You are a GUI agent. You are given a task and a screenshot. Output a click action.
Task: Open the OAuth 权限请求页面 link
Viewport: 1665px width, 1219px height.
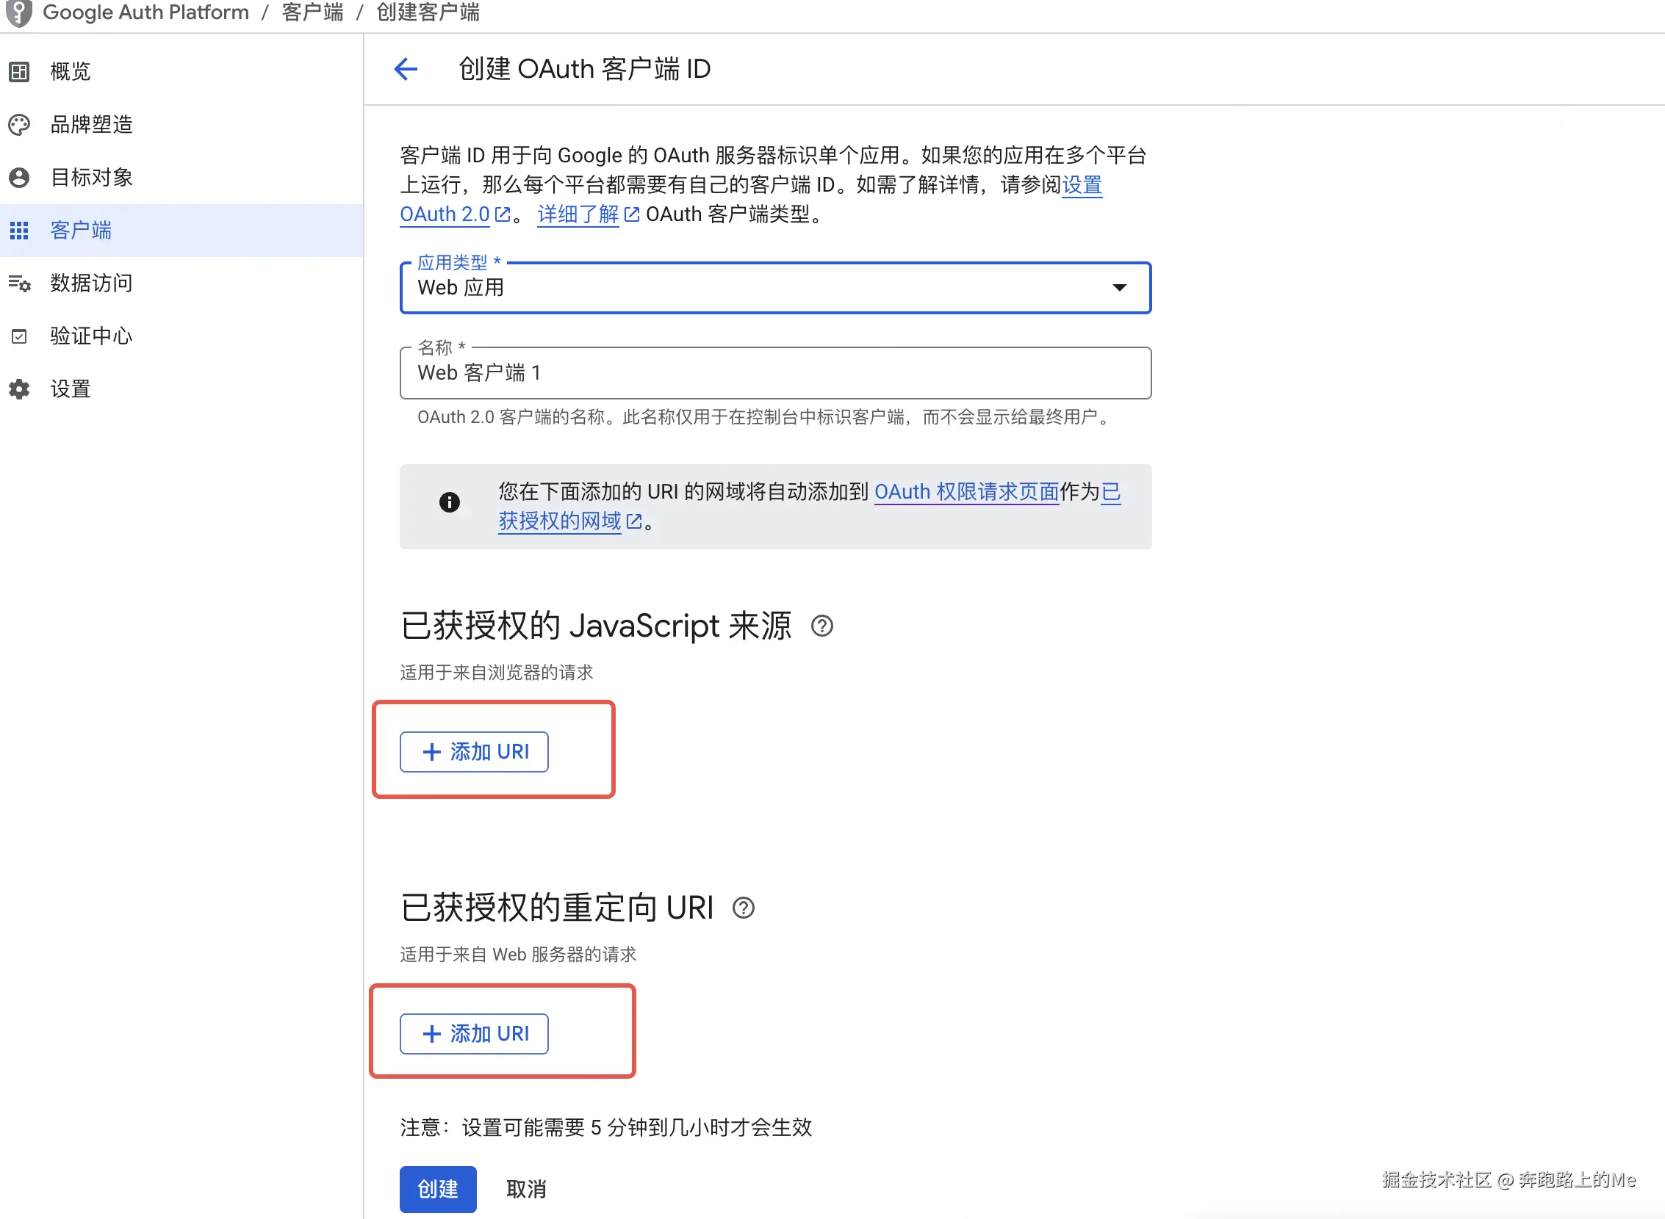965,492
